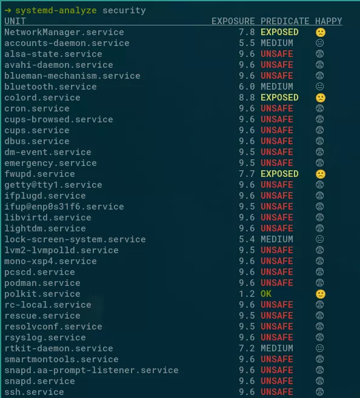Click the libvirtd.service unhappy face icon
Viewport: 360px width, 398px height.
pyautogui.click(x=319, y=217)
